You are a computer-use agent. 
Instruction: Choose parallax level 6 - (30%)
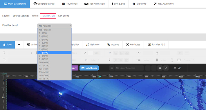54,49
